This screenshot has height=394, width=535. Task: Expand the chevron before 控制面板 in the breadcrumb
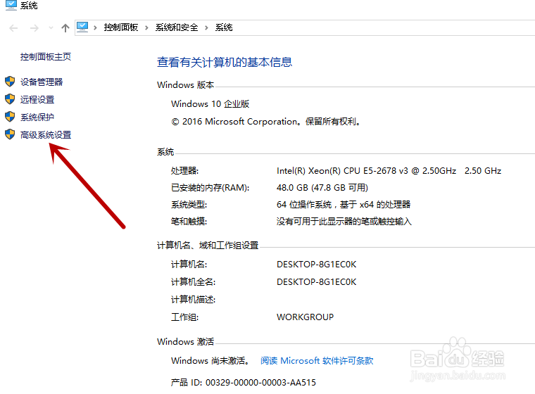pos(95,27)
